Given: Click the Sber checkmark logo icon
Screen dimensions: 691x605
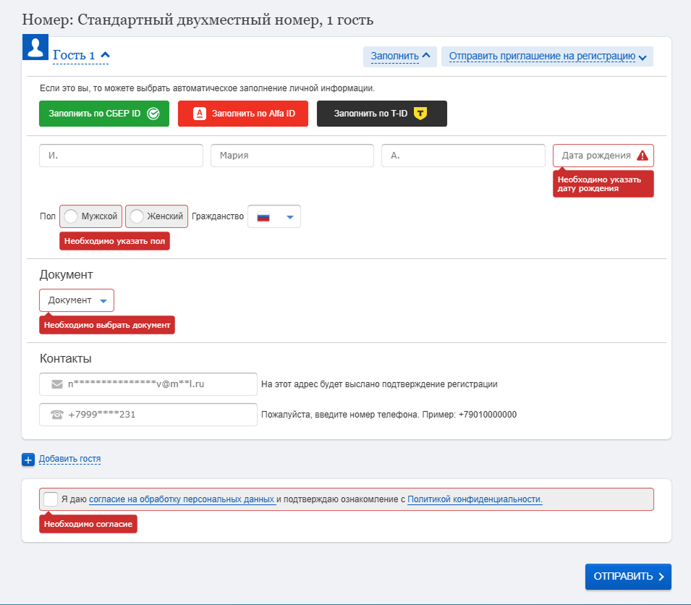Looking at the screenshot, I should [x=153, y=114].
